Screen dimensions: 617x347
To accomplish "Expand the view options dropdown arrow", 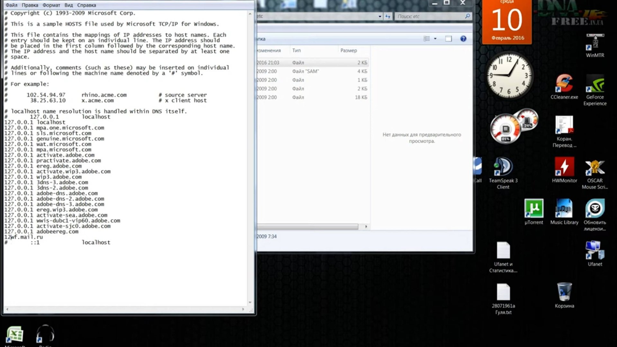I will coord(435,39).
